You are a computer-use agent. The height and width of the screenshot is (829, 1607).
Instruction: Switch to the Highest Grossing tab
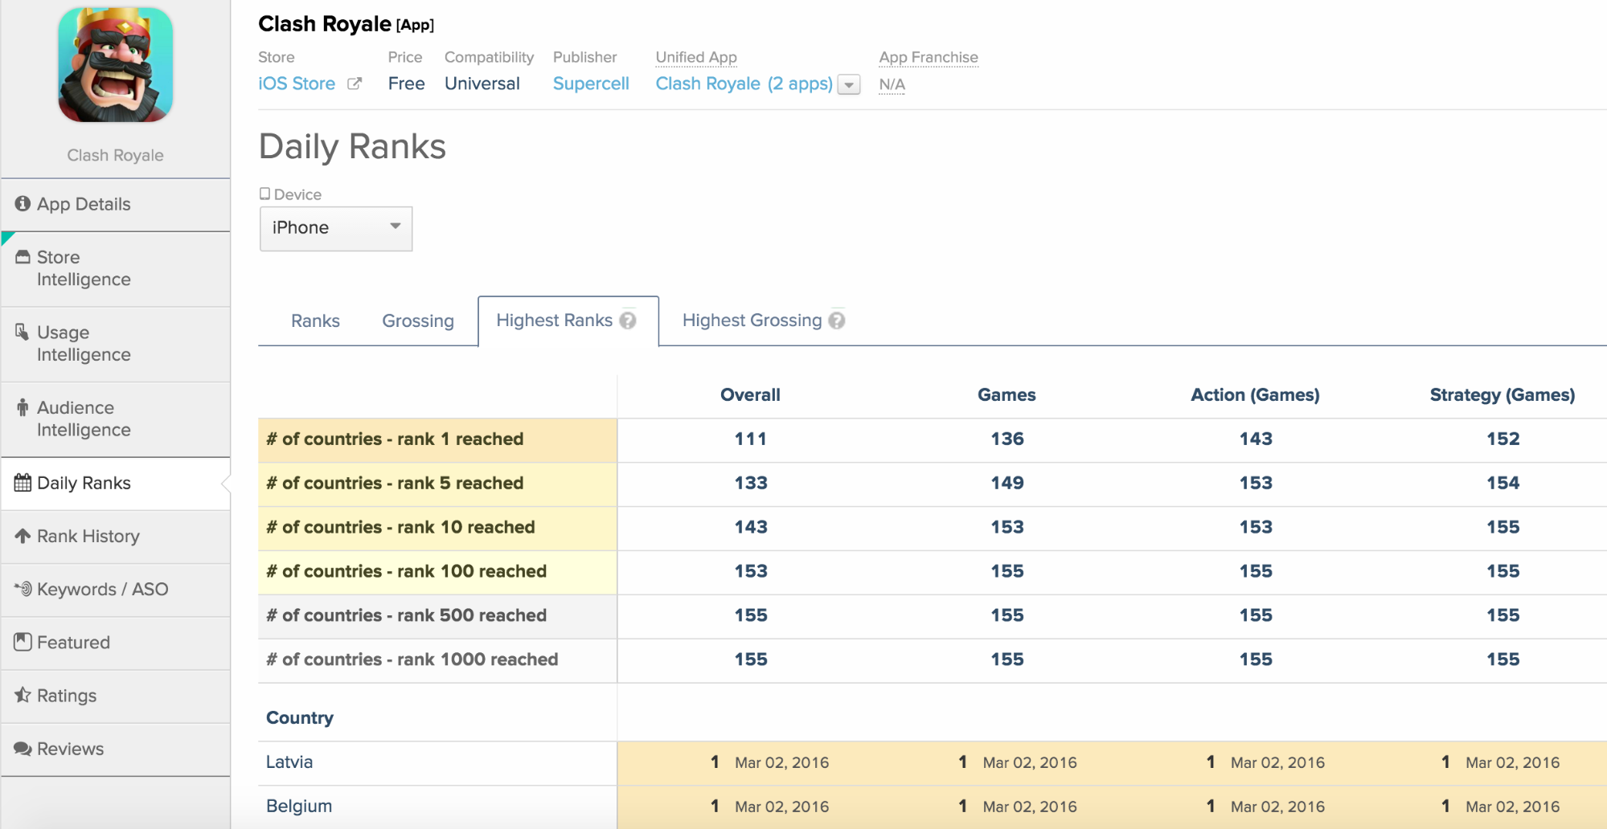tap(763, 321)
